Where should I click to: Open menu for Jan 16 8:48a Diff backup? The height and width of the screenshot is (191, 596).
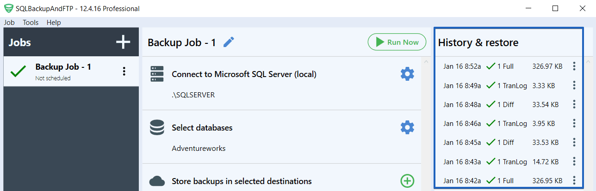tap(574, 104)
